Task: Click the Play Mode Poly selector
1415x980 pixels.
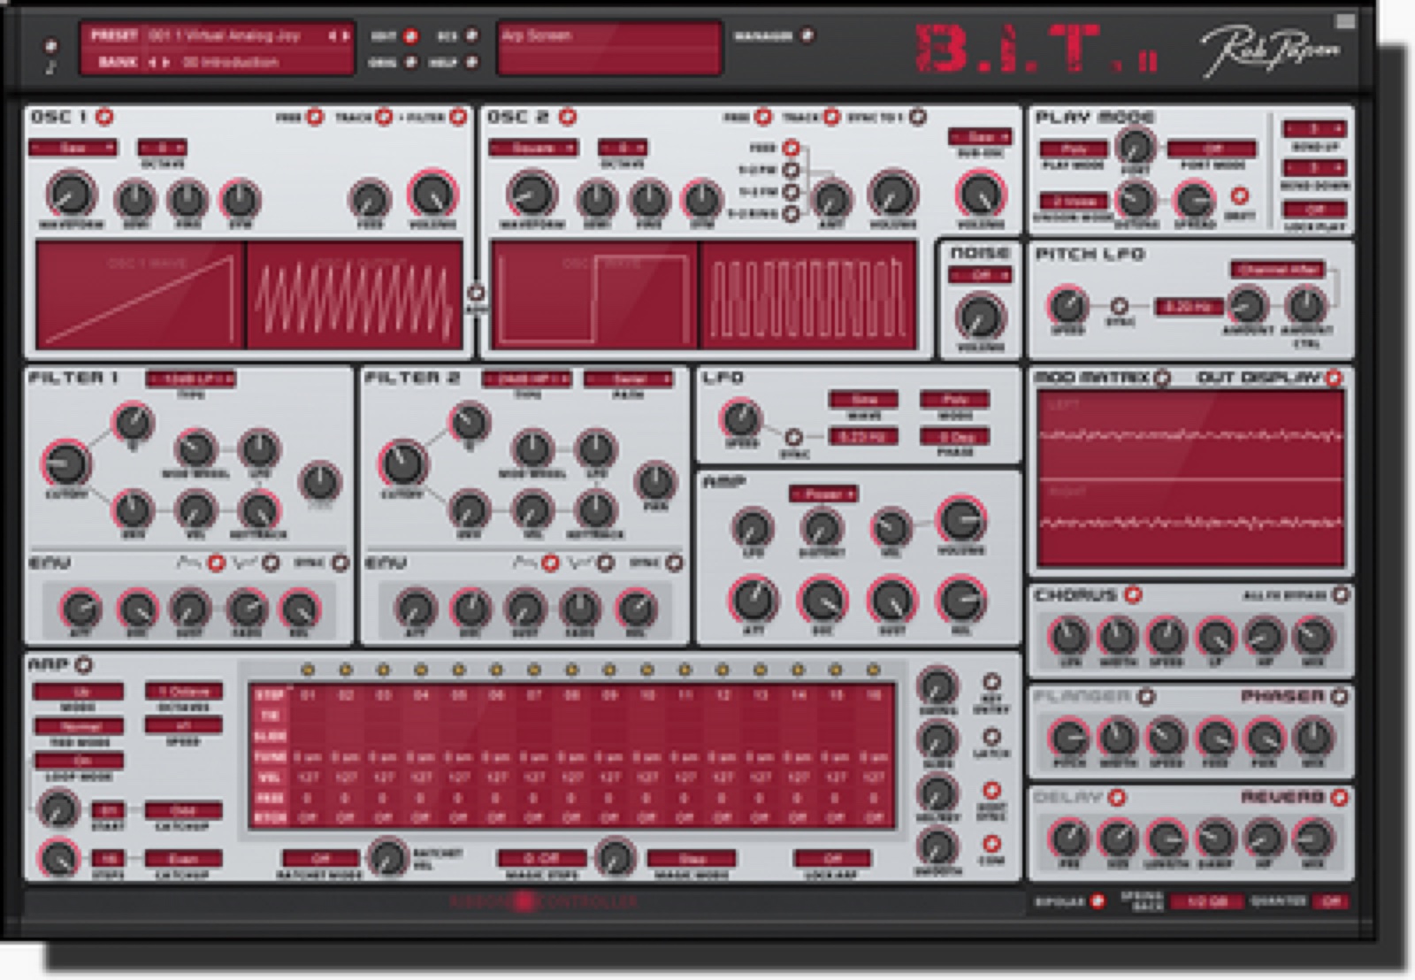Action: tap(1073, 149)
